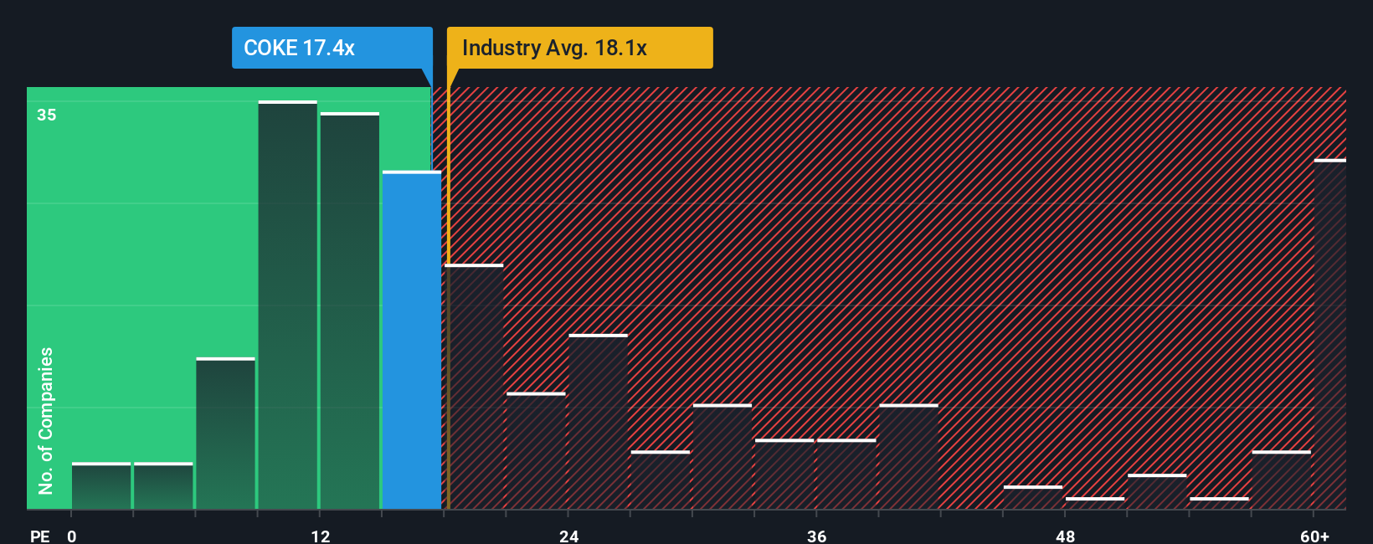The height and width of the screenshot is (544, 1373).
Task: Click the No. of Companies axis title
Action: [46, 420]
